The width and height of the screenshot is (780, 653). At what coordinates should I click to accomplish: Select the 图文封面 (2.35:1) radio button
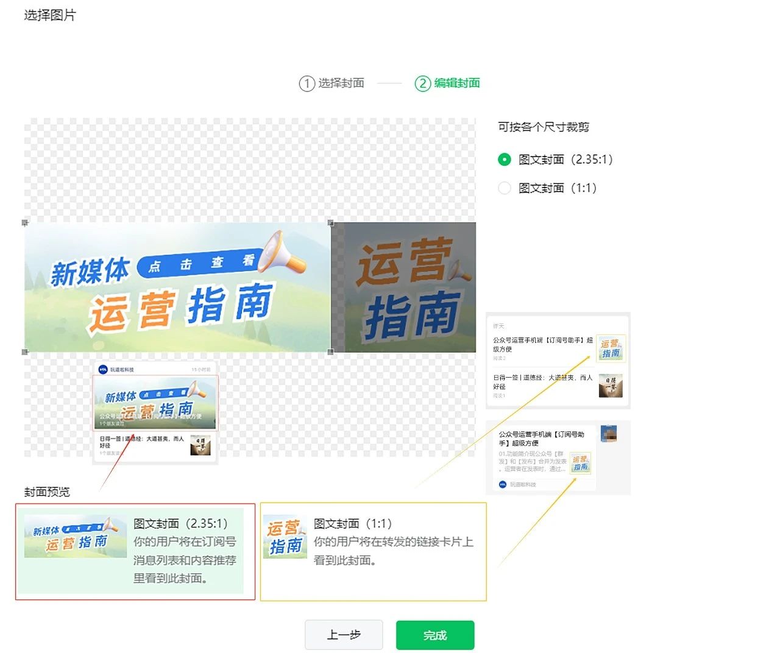pyautogui.click(x=505, y=160)
